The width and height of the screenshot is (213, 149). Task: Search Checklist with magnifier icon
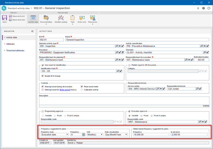(205, 52)
